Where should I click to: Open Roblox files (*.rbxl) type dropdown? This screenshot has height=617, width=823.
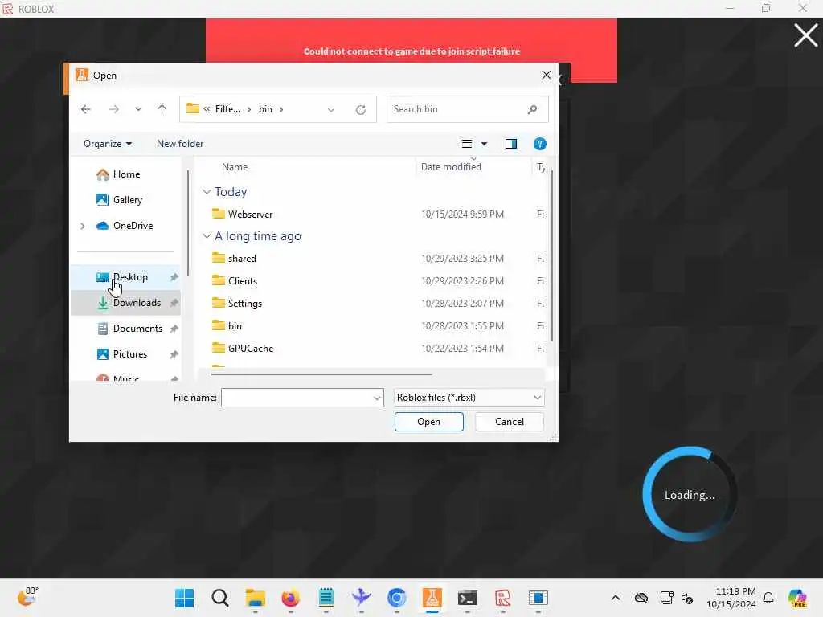point(469,398)
